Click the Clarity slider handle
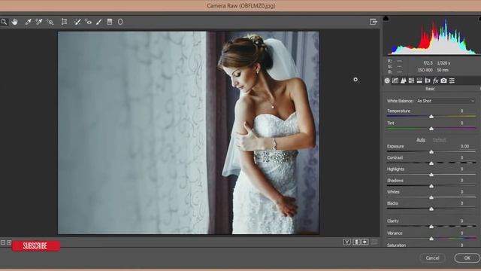This screenshot has width=481, height=271. (431, 227)
